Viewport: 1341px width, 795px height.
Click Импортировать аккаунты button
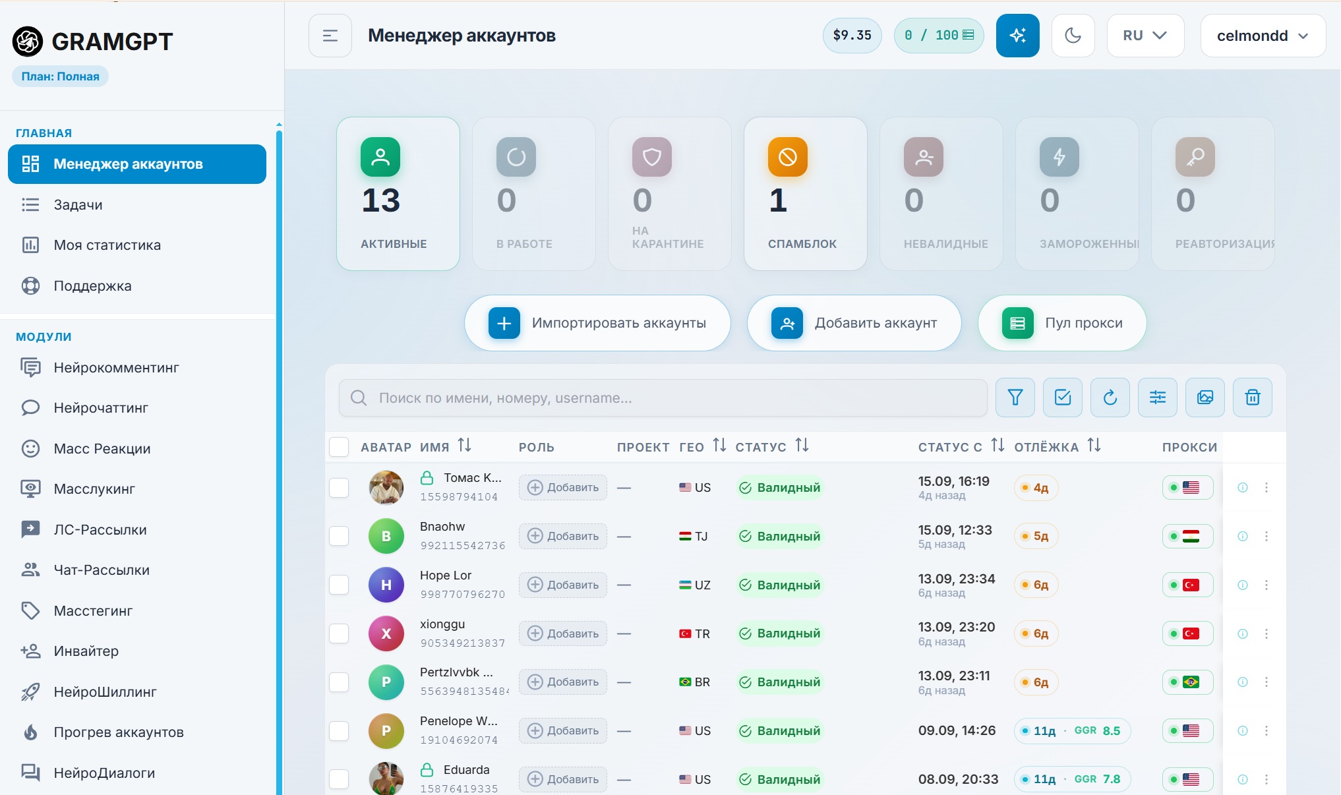tap(597, 323)
